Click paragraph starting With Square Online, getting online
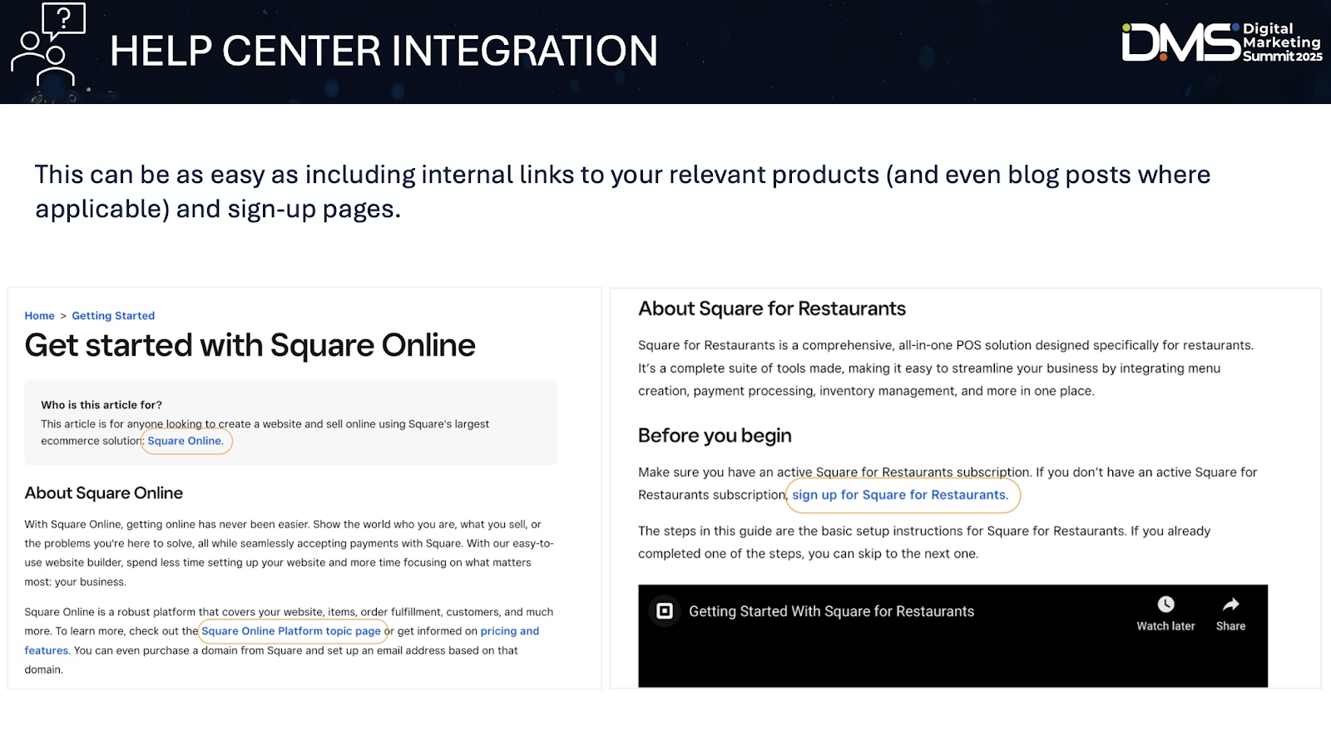 point(289,553)
